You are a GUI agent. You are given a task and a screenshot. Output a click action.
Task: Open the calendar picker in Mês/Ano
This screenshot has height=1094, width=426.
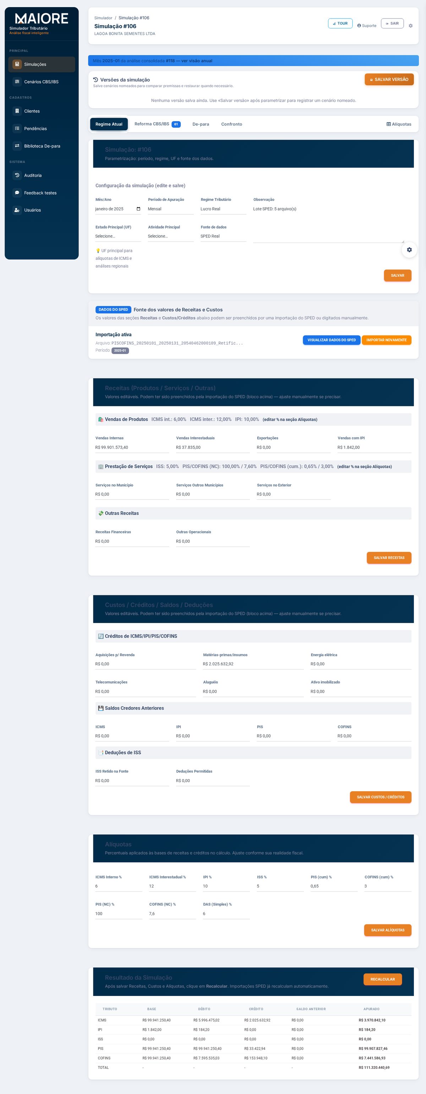pos(138,209)
